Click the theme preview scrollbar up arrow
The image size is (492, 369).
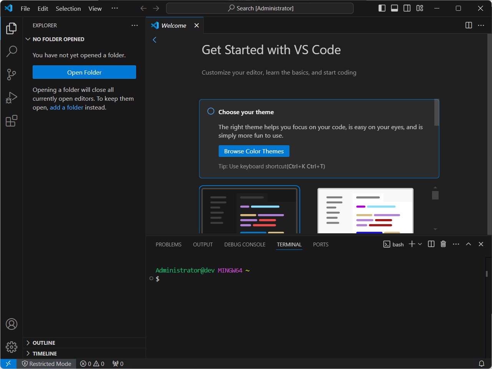pos(435,188)
